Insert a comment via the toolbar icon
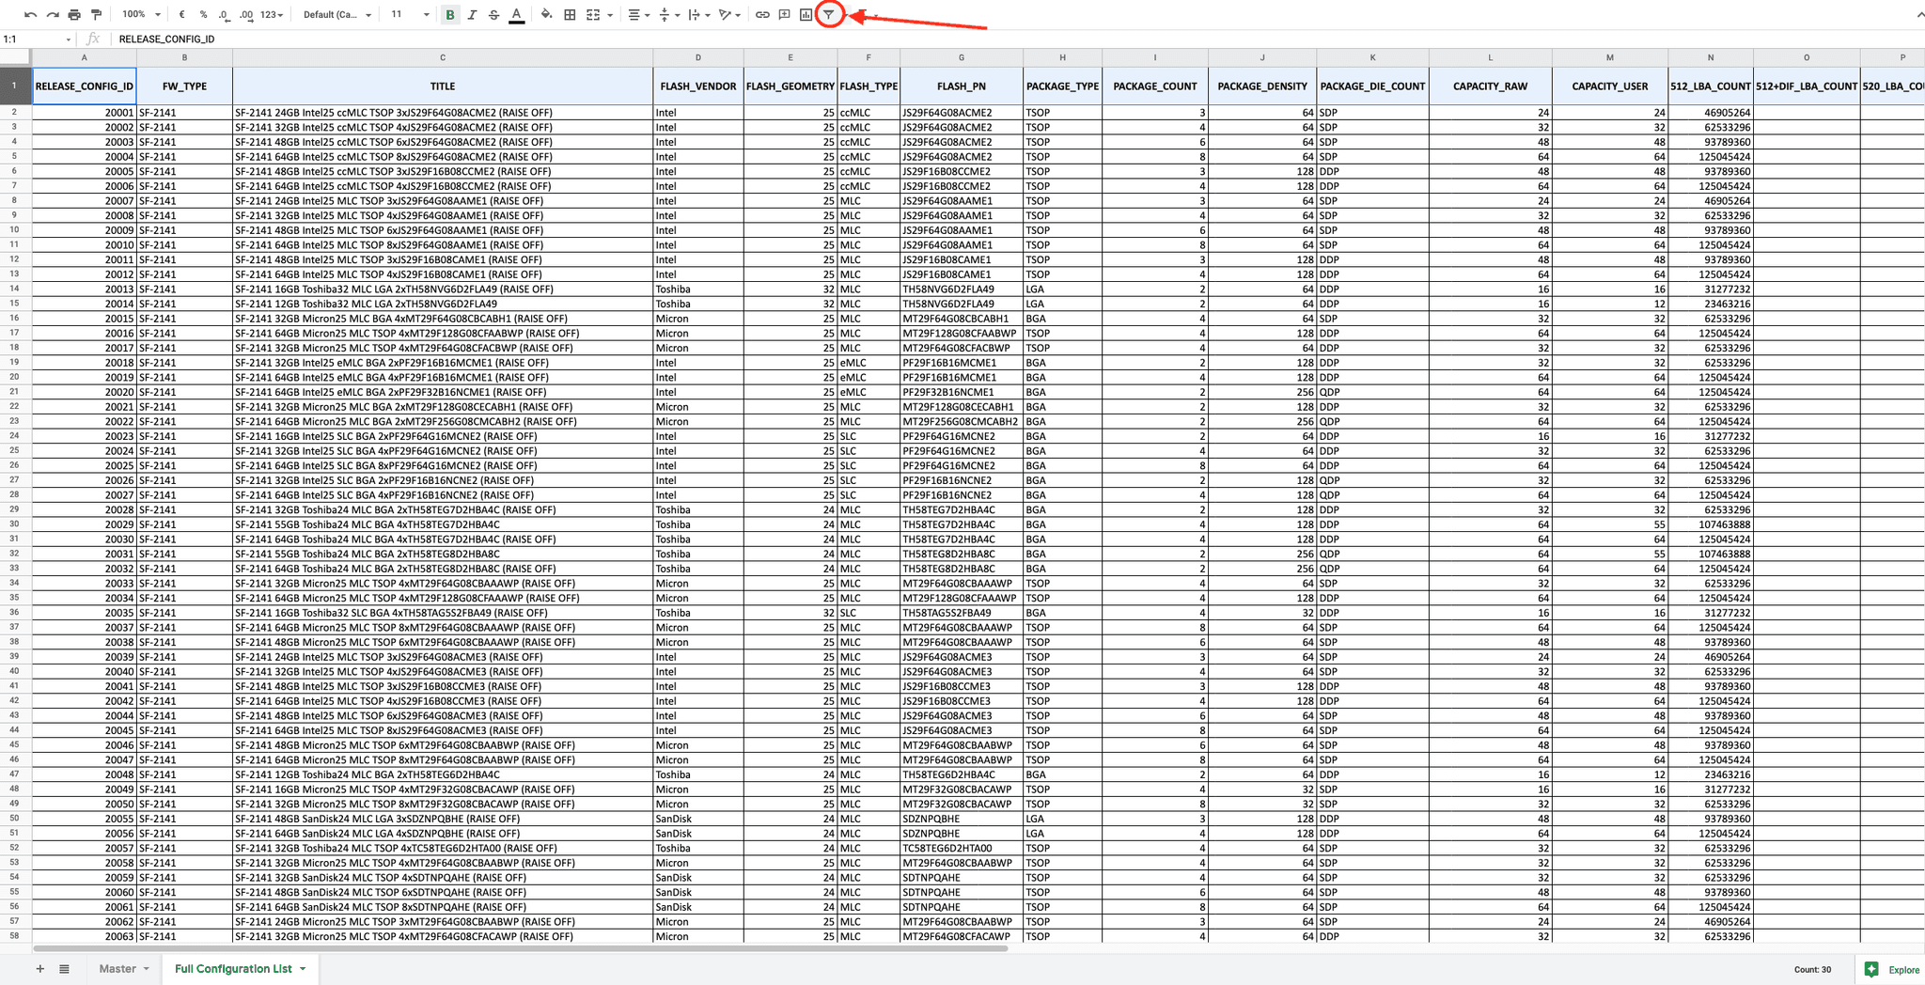The height and width of the screenshot is (985, 1925). (x=785, y=14)
